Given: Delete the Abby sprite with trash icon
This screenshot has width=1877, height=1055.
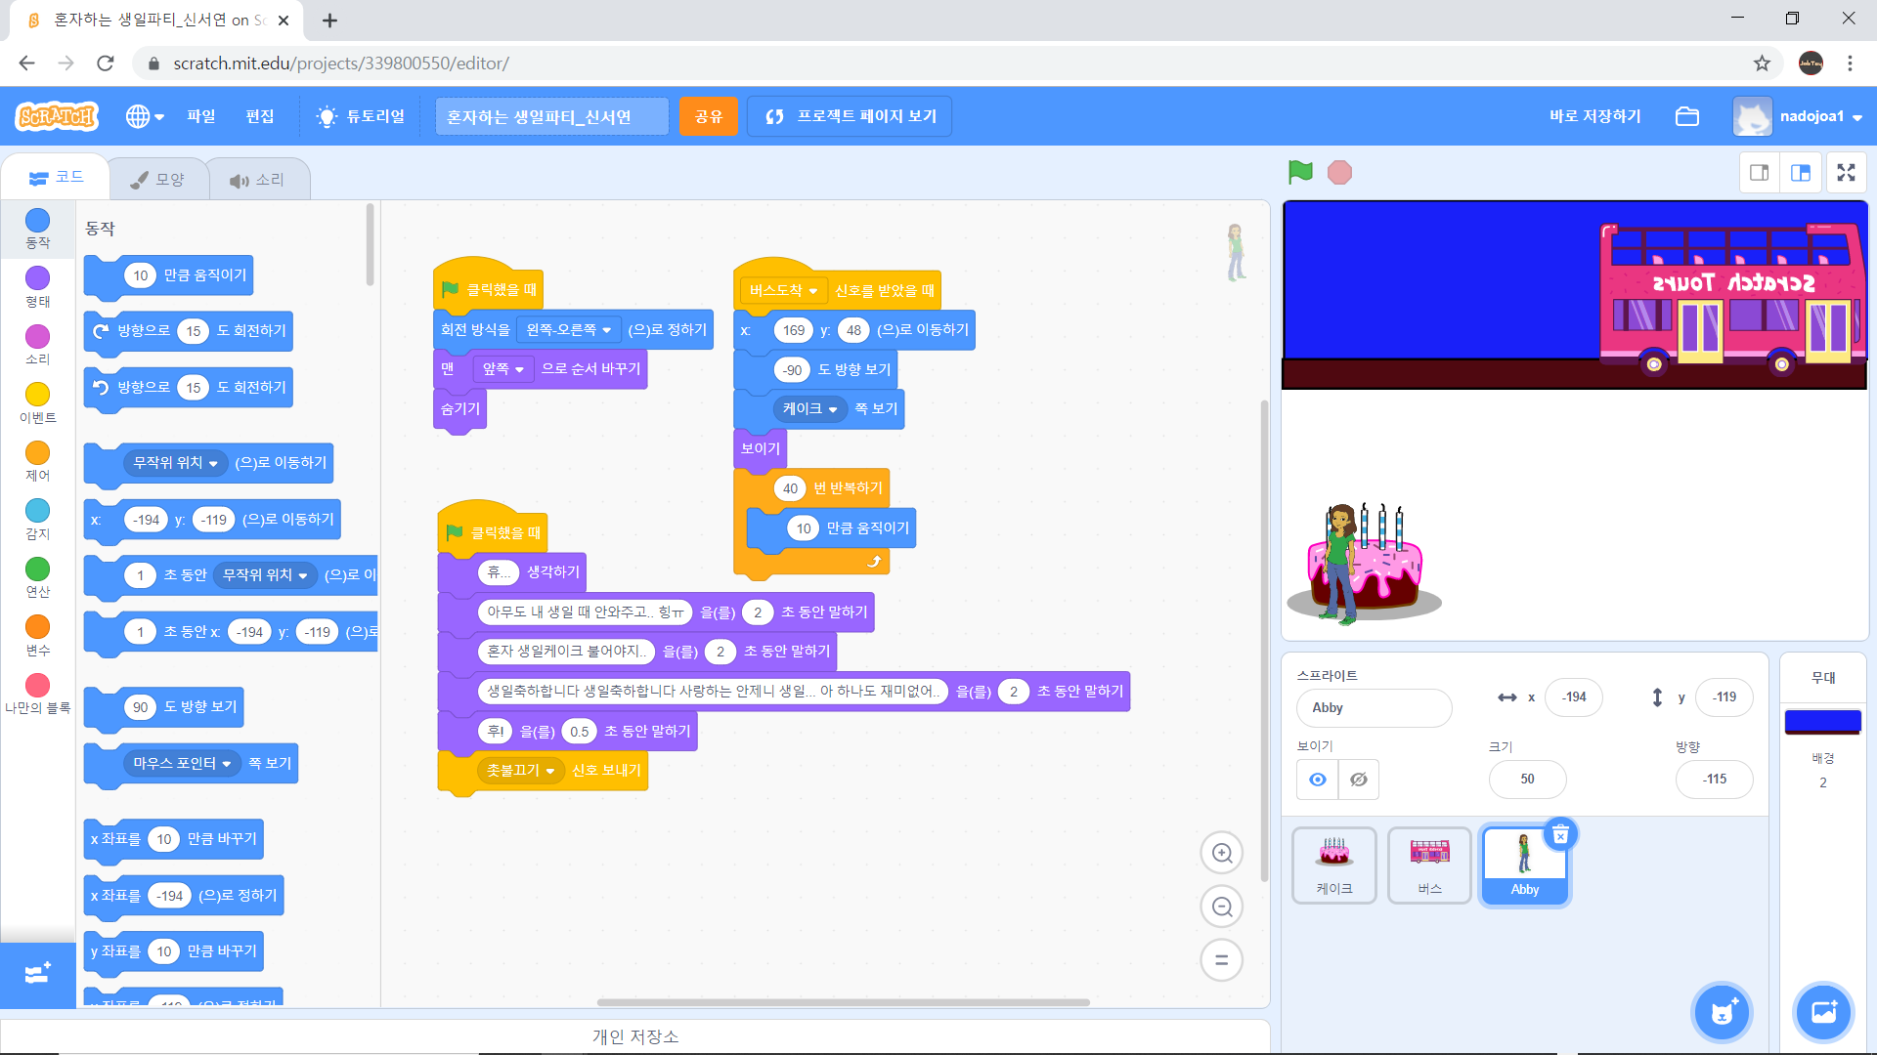Looking at the screenshot, I should click(1560, 835).
